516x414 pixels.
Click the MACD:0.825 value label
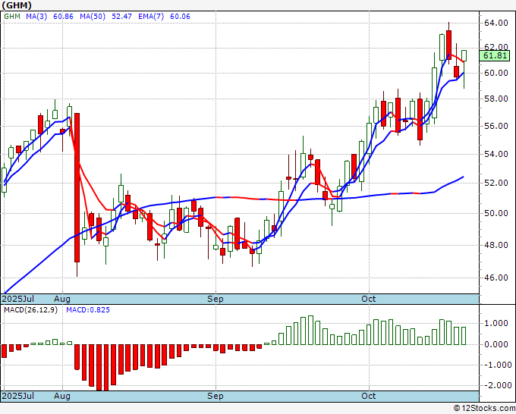[x=88, y=310]
